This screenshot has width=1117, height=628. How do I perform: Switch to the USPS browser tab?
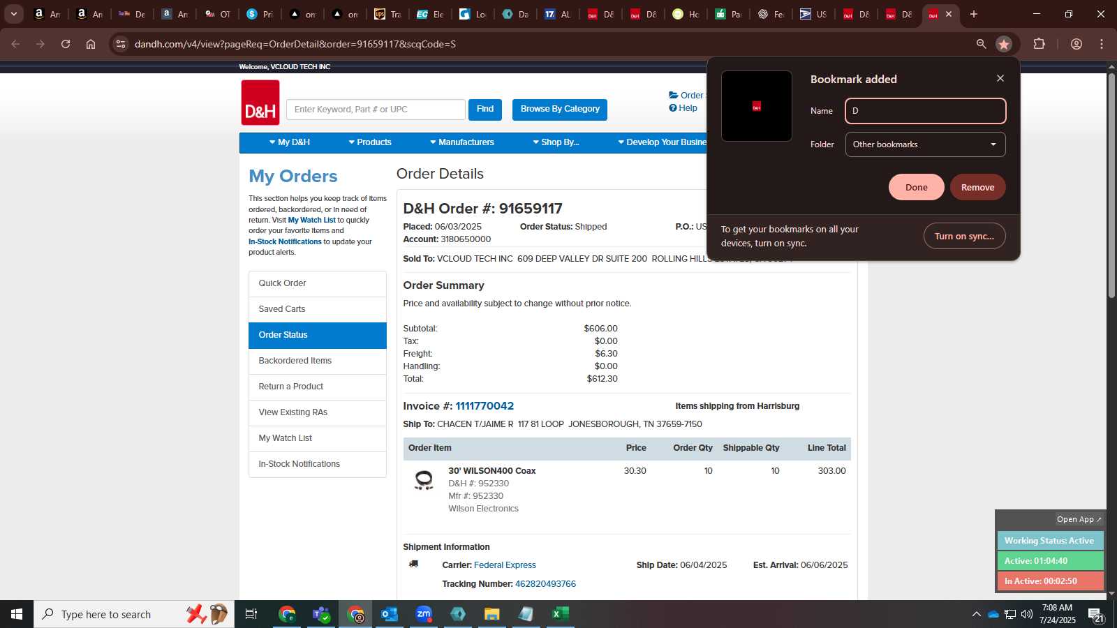[x=813, y=14]
